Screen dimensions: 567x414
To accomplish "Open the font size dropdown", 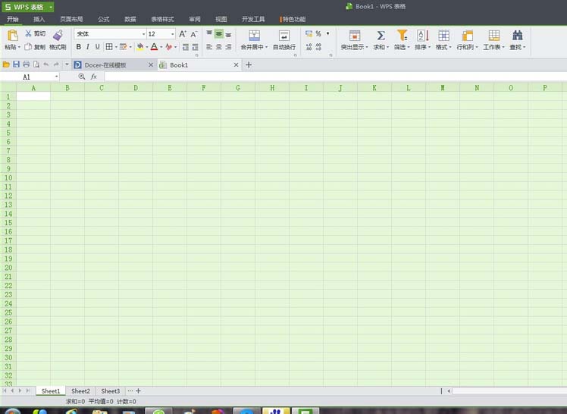I will 173,34.
